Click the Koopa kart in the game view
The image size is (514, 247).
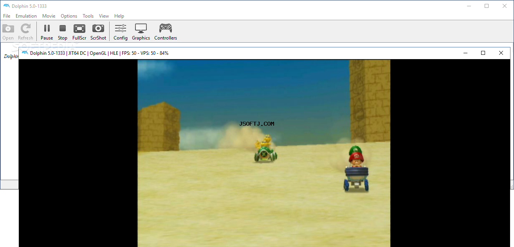(x=266, y=149)
